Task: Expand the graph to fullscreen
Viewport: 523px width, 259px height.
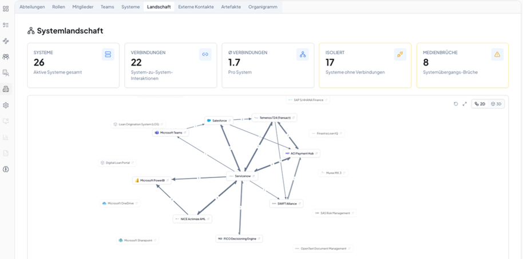Action: coord(465,104)
